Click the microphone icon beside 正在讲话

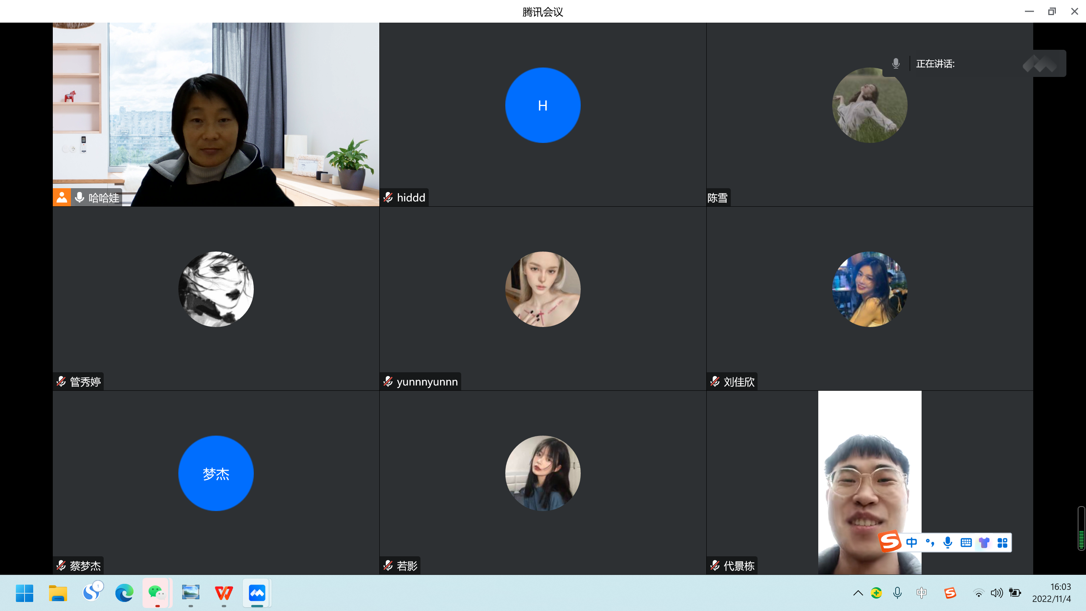896,64
